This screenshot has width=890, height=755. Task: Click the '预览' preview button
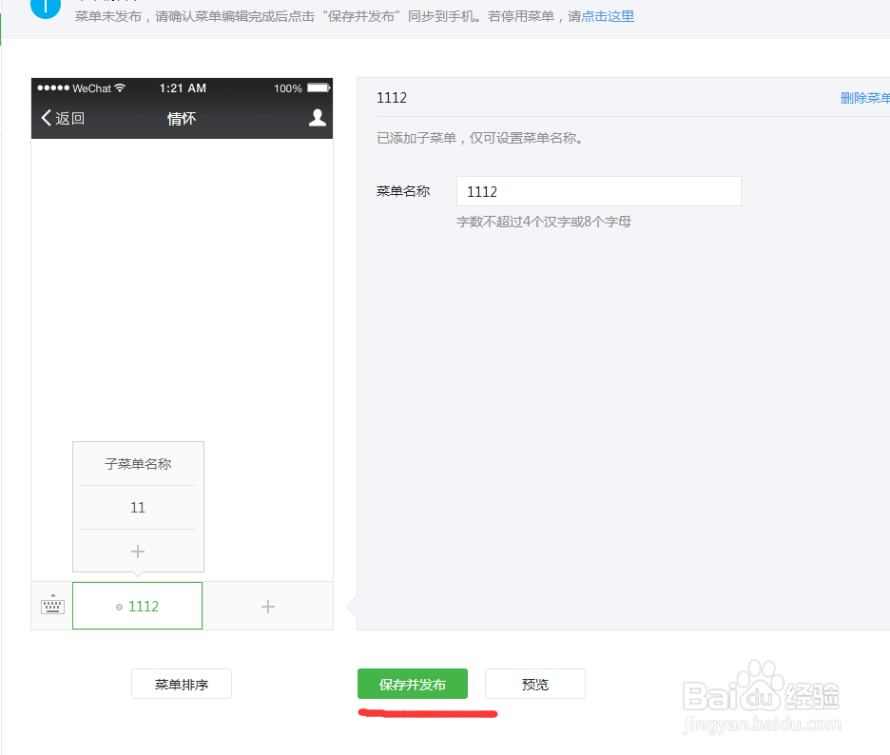pos(535,684)
